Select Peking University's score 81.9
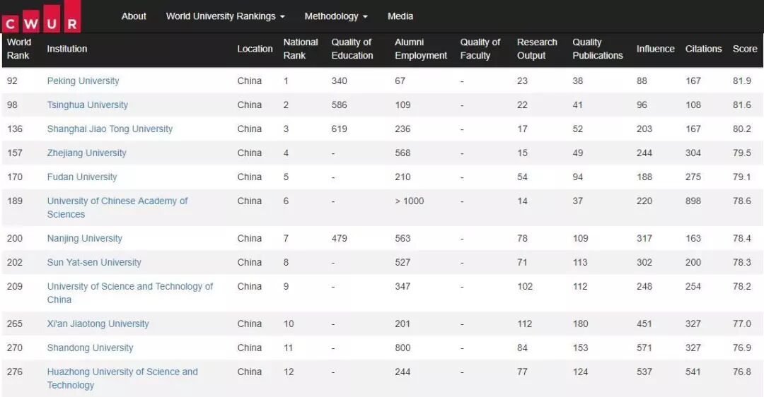Image resolution: width=764 pixels, height=397 pixels. tap(741, 81)
